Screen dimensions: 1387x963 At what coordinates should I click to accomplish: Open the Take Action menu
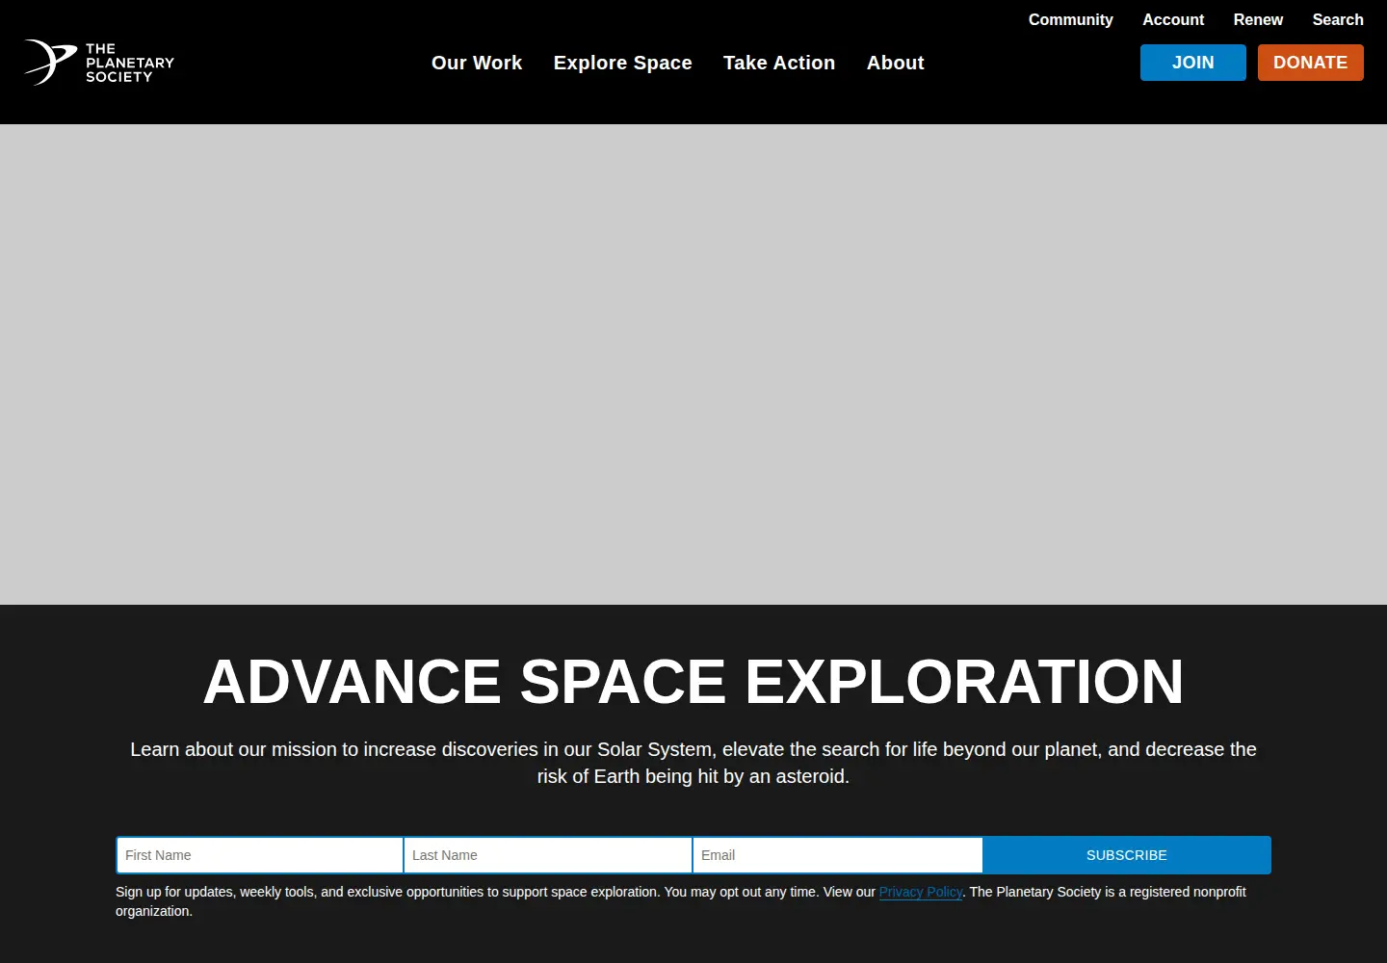[779, 63]
